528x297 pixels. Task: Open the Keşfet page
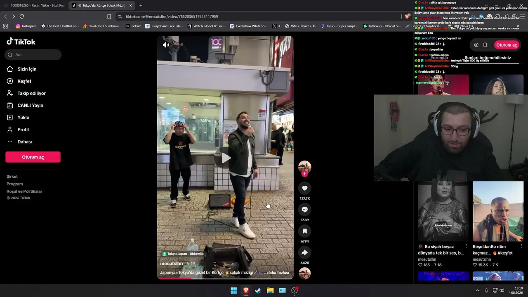click(19, 81)
